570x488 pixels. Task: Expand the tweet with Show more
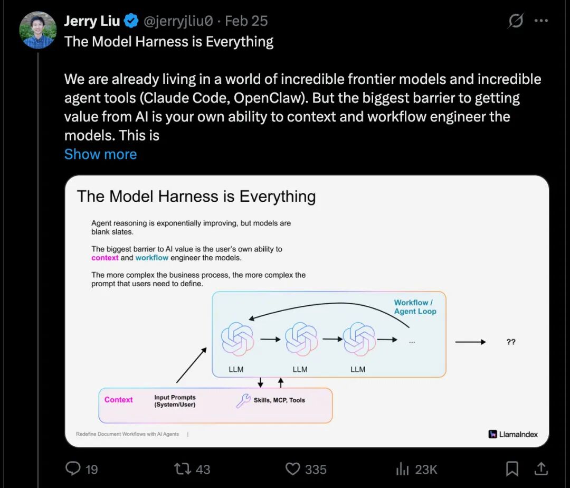[100, 154]
